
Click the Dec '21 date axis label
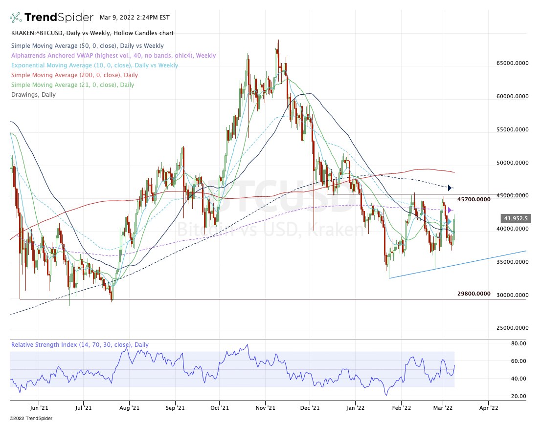click(310, 408)
